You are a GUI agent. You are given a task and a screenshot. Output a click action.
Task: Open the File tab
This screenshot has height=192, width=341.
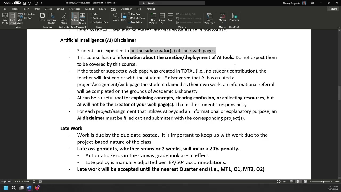[5, 9]
